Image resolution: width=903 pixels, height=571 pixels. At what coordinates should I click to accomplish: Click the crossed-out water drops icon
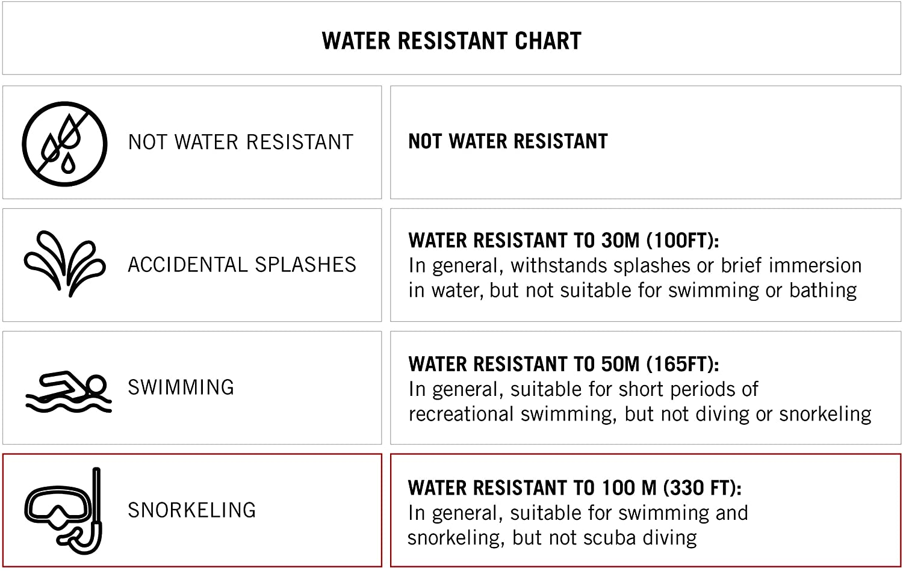[x=64, y=144]
